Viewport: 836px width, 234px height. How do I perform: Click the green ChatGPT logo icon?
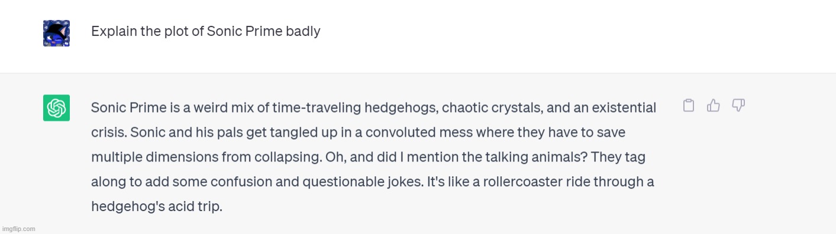click(x=56, y=108)
